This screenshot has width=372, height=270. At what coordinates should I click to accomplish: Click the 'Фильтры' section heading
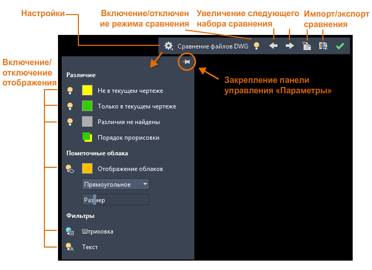click(80, 216)
